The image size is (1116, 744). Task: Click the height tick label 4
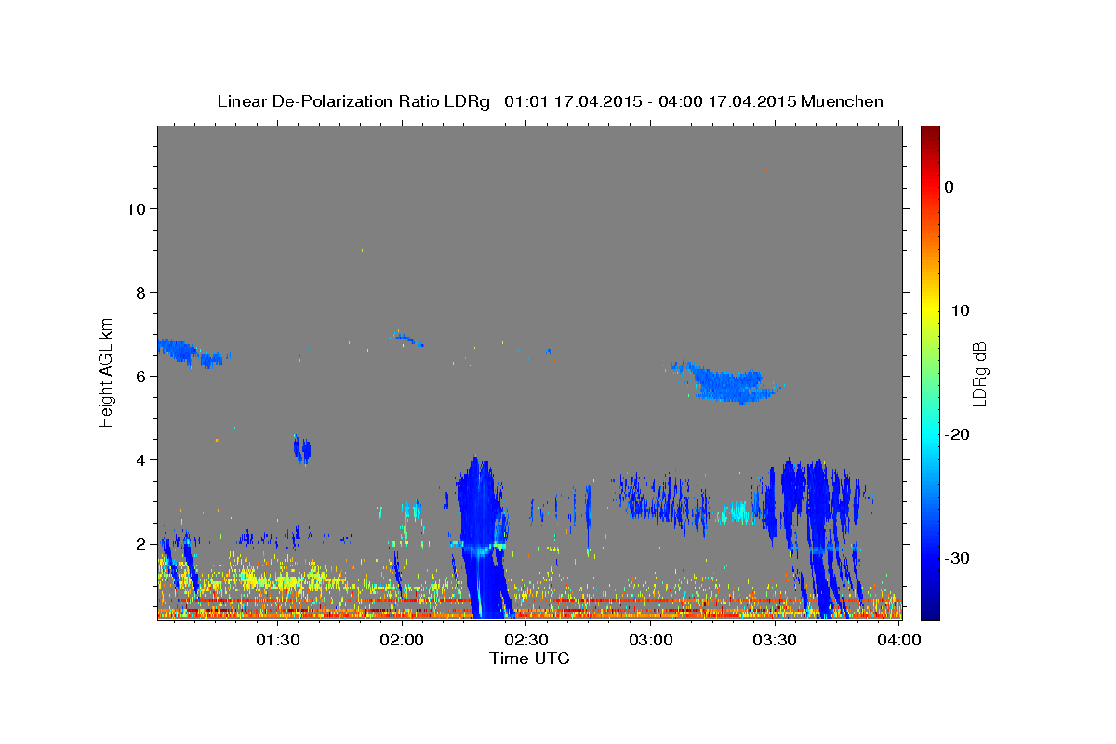coord(140,459)
